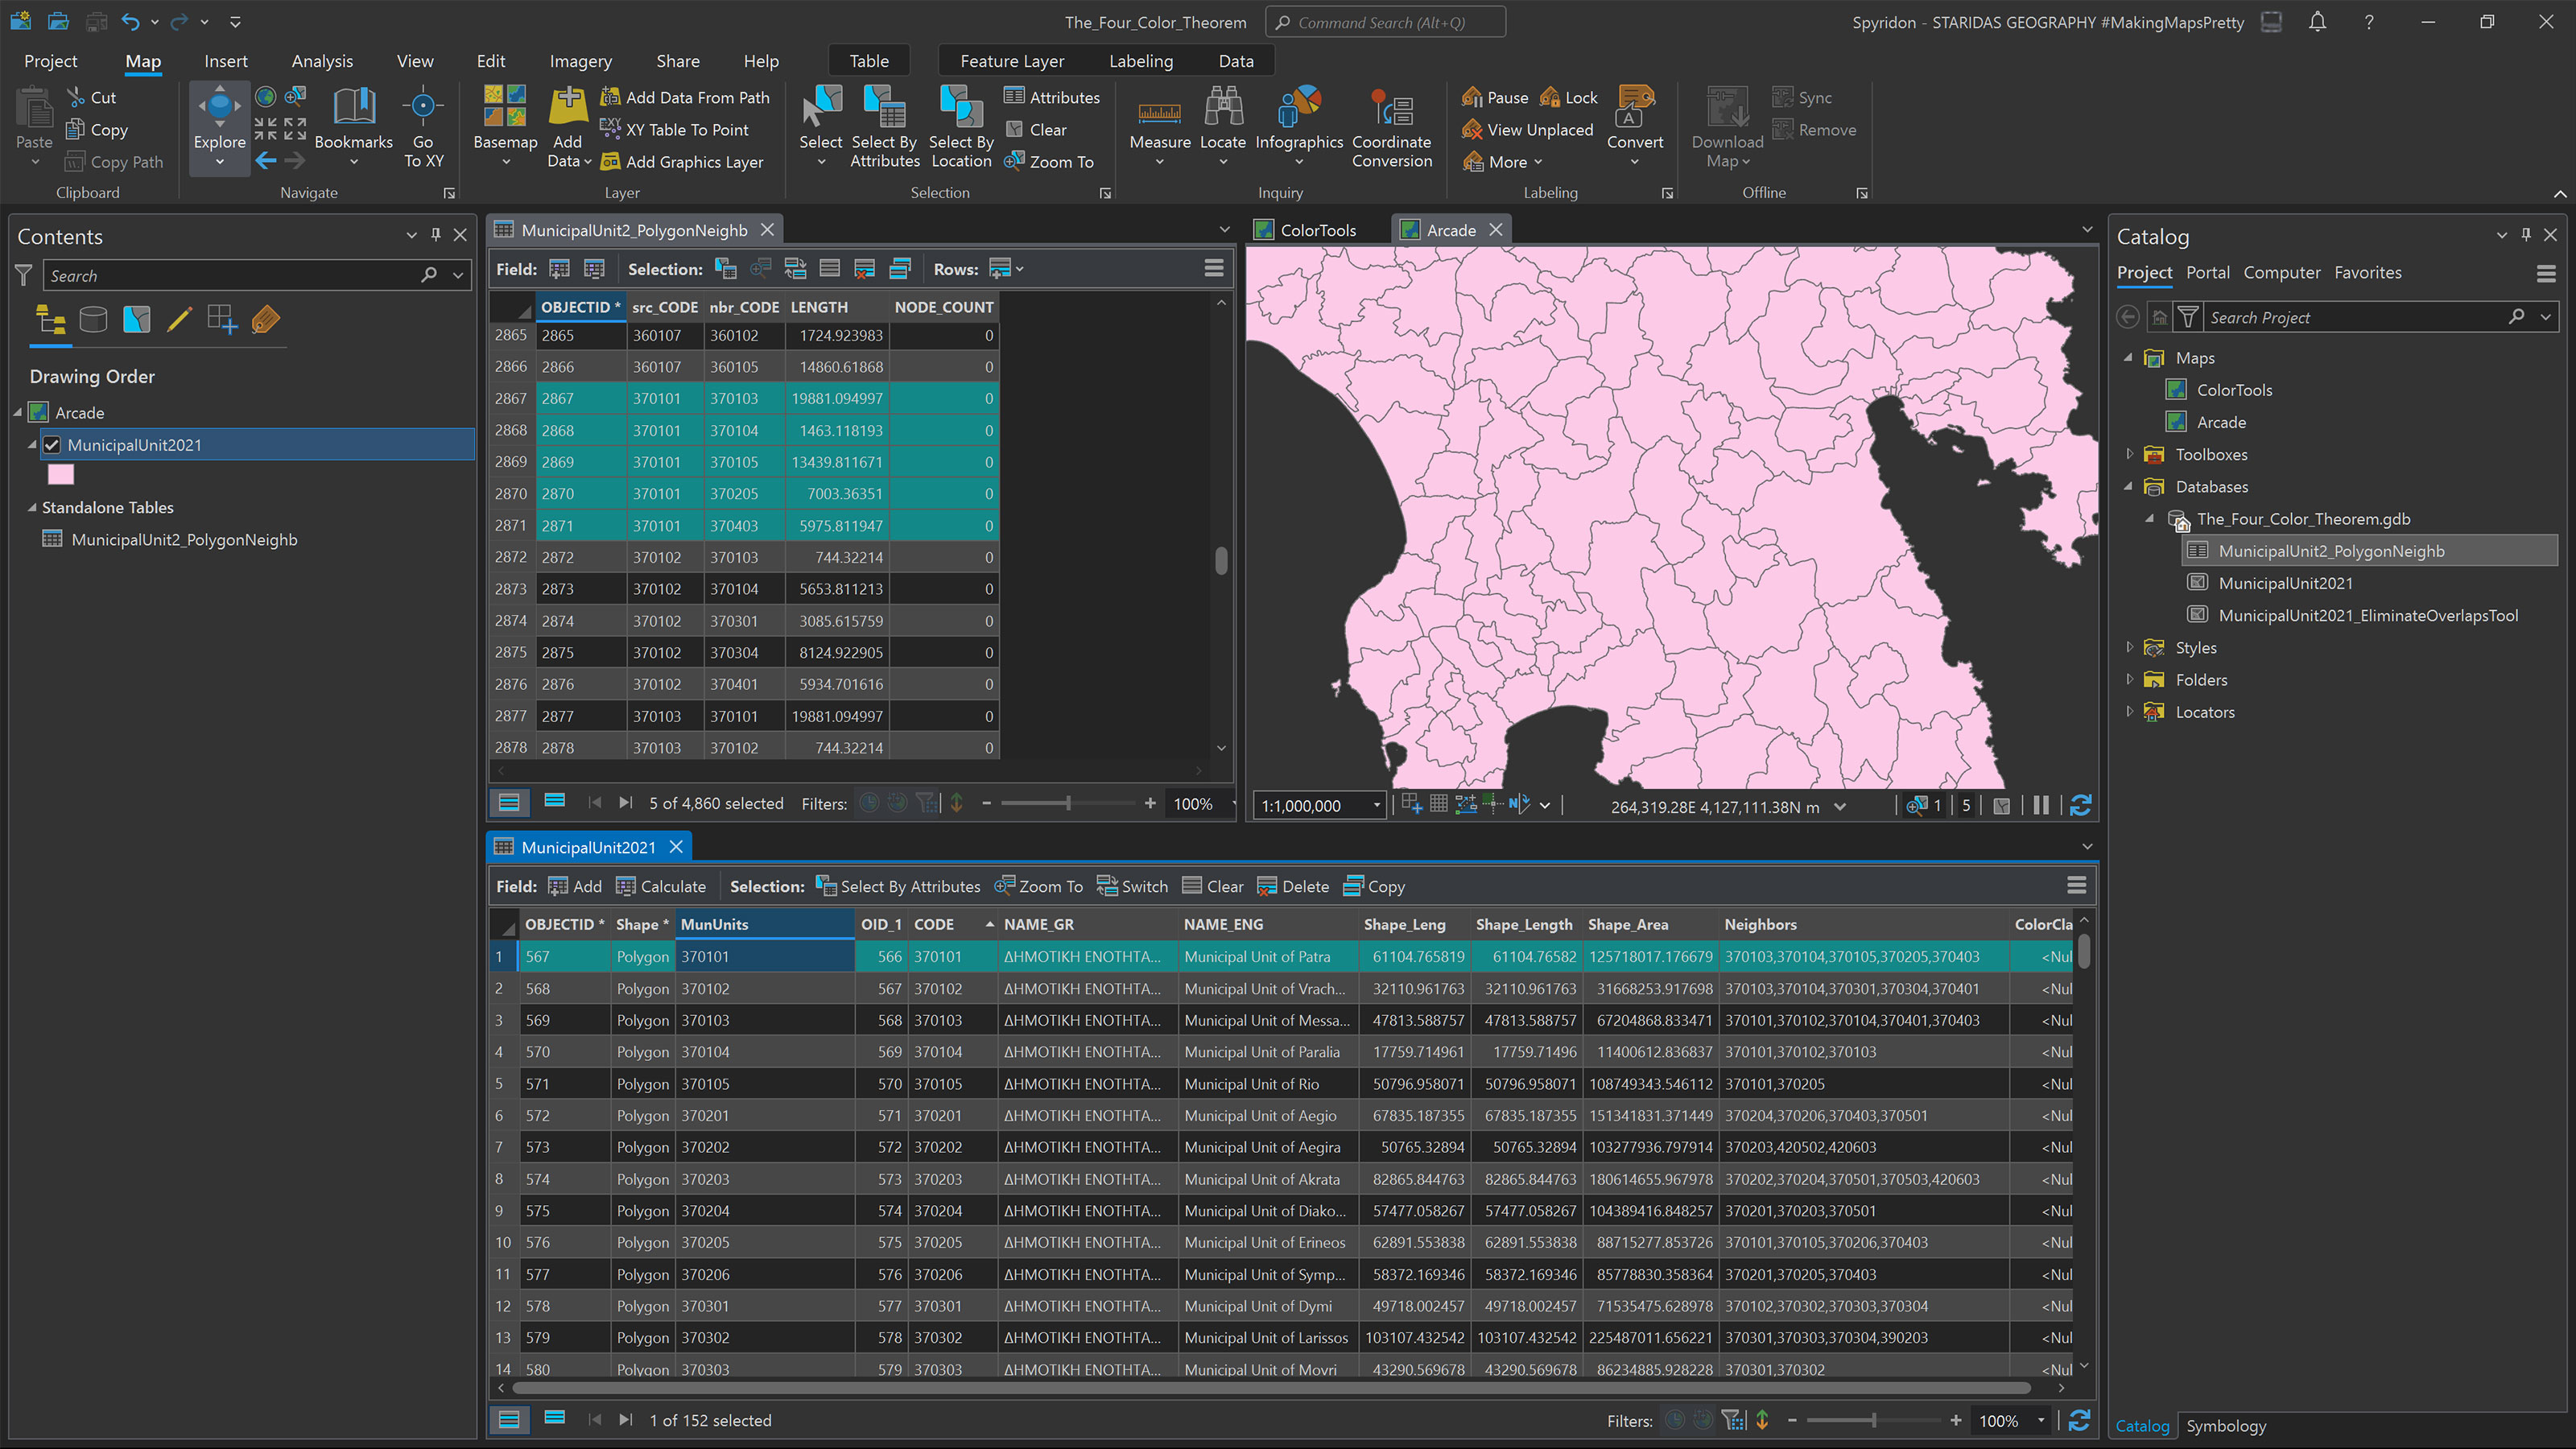Click the pink symbol swatch under MunicipalUnit2021
The height and width of the screenshot is (1449, 2576).
[x=61, y=474]
